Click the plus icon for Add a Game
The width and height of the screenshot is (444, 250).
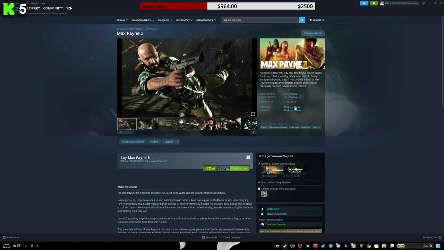(x=4, y=237)
